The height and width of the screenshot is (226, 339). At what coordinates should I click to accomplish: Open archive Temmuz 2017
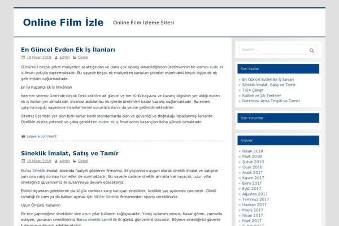[x=255, y=199]
